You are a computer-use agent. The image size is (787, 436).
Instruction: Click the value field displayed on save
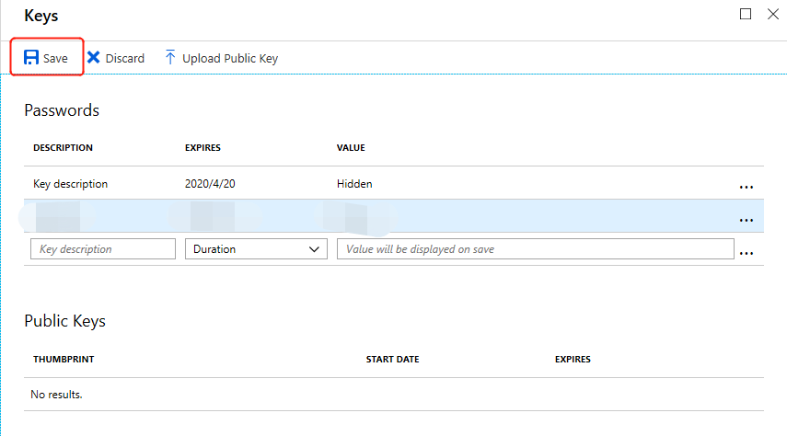click(x=535, y=248)
